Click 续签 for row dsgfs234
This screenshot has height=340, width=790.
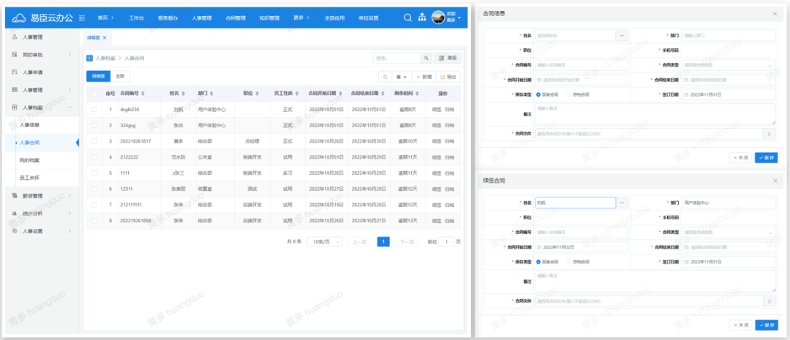436,109
